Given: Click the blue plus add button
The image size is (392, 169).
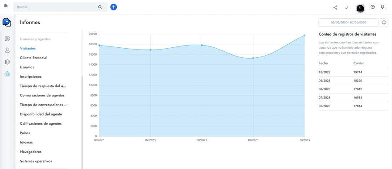Looking at the screenshot, I should 114,7.
